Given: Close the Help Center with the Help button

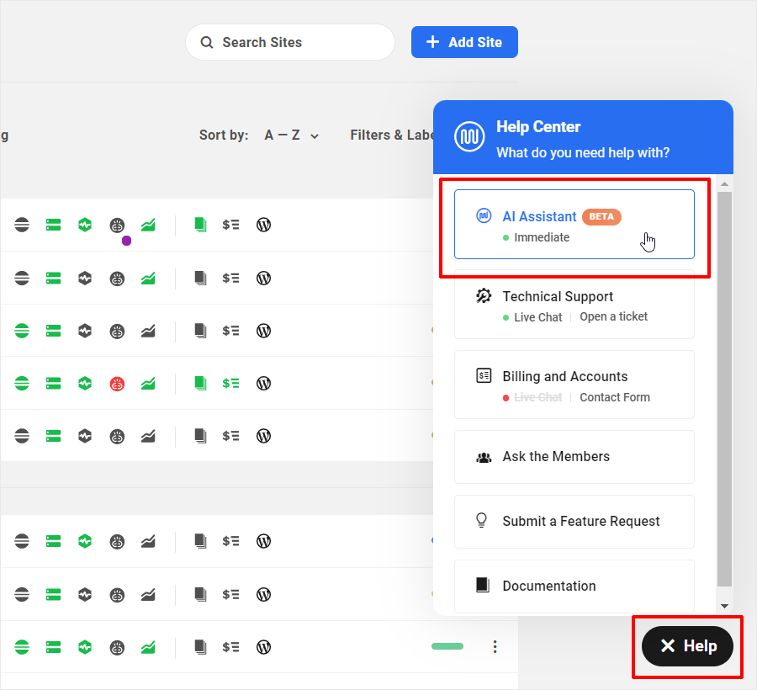Looking at the screenshot, I should (x=687, y=646).
